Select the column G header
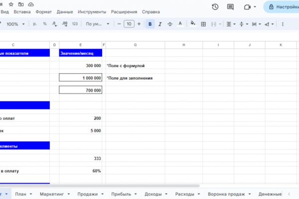Image resolution: width=299 pixels, height=199 pixels. click(135, 45)
